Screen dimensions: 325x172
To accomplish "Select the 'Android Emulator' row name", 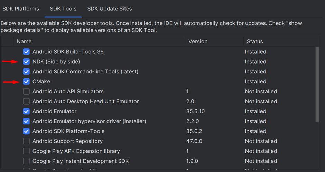I will [x=55, y=111].
